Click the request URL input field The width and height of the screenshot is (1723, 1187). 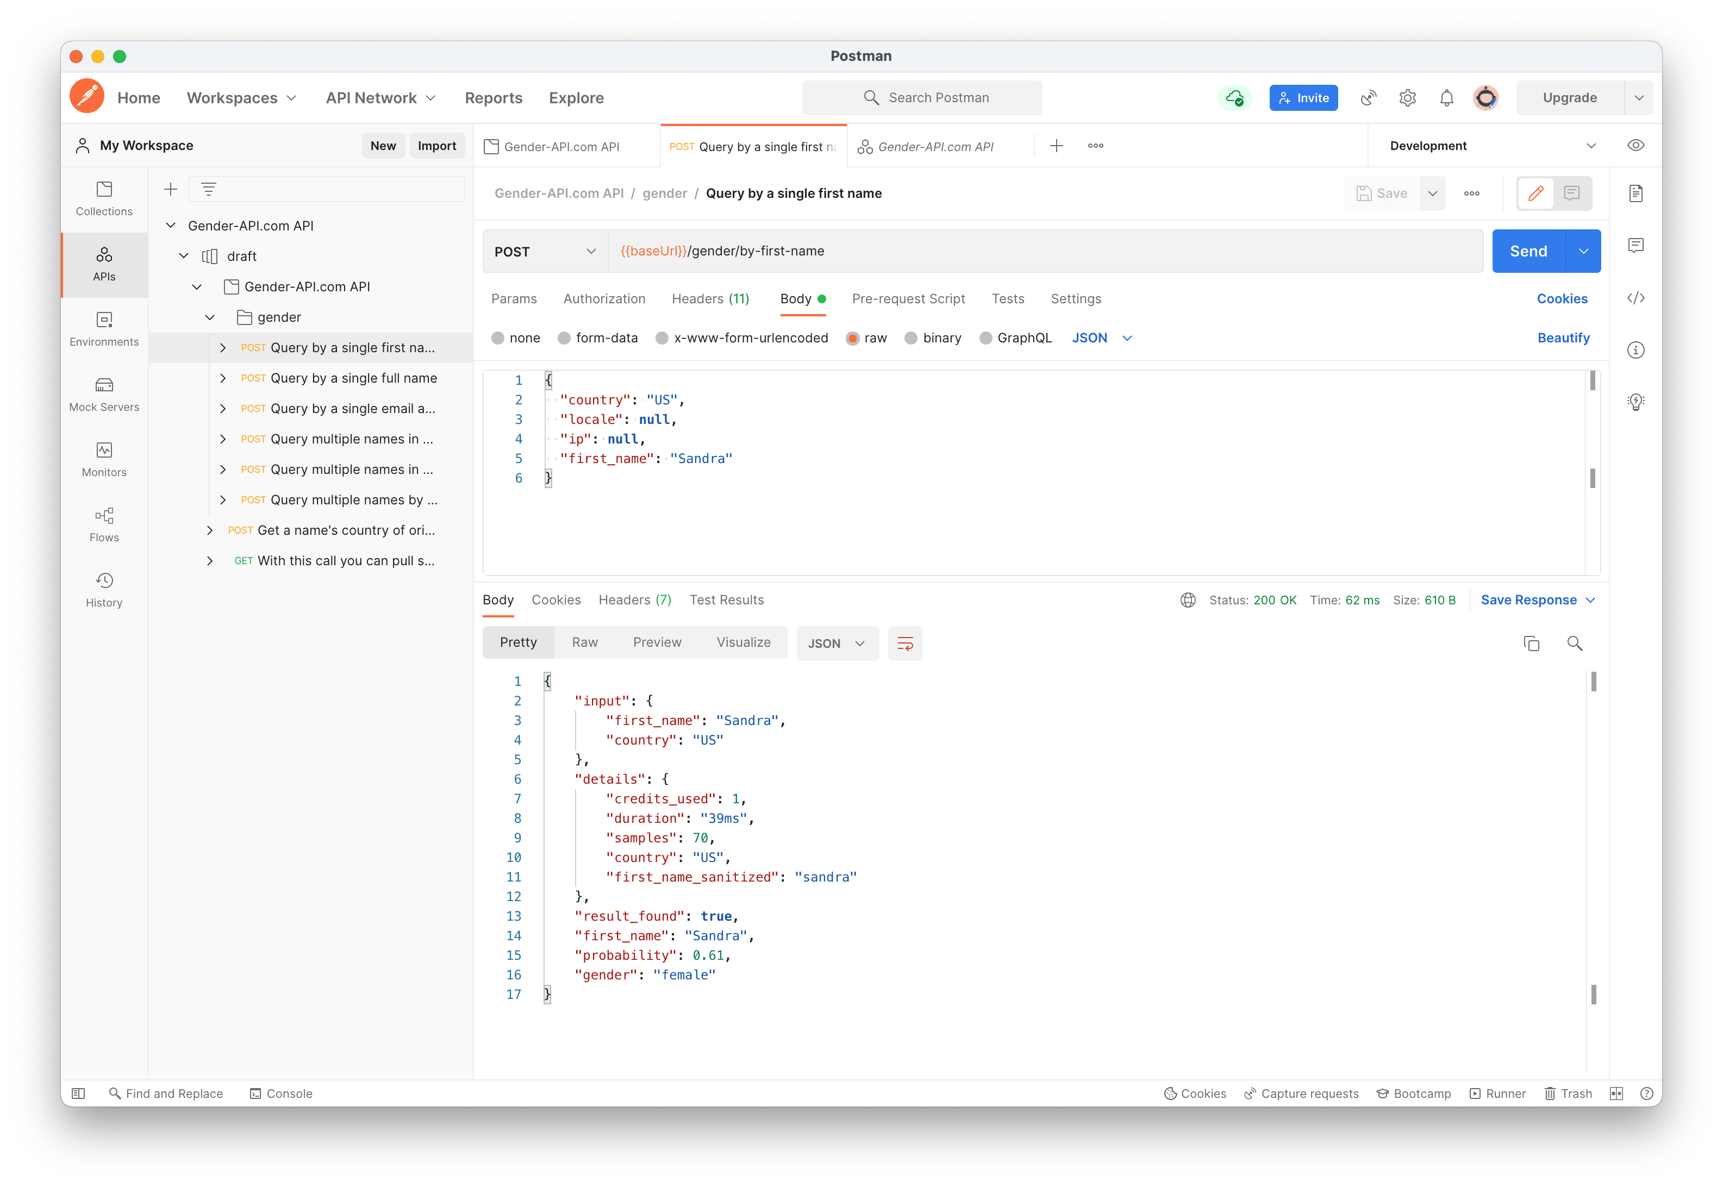[1042, 251]
